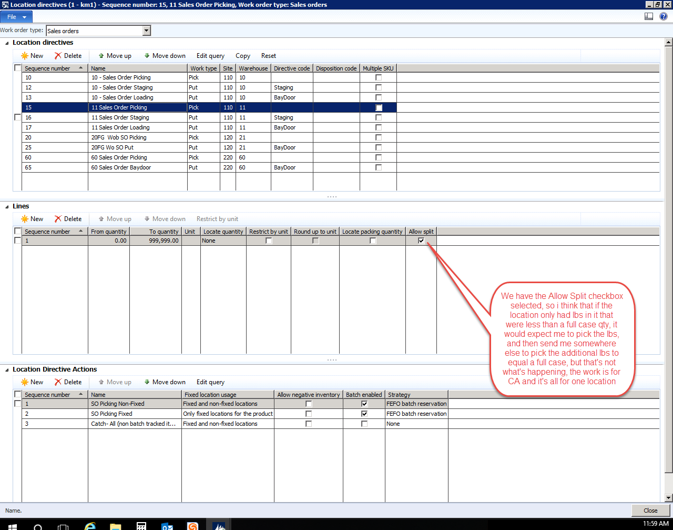Collapse the Lines section
The image size is (673, 530).
point(7,206)
